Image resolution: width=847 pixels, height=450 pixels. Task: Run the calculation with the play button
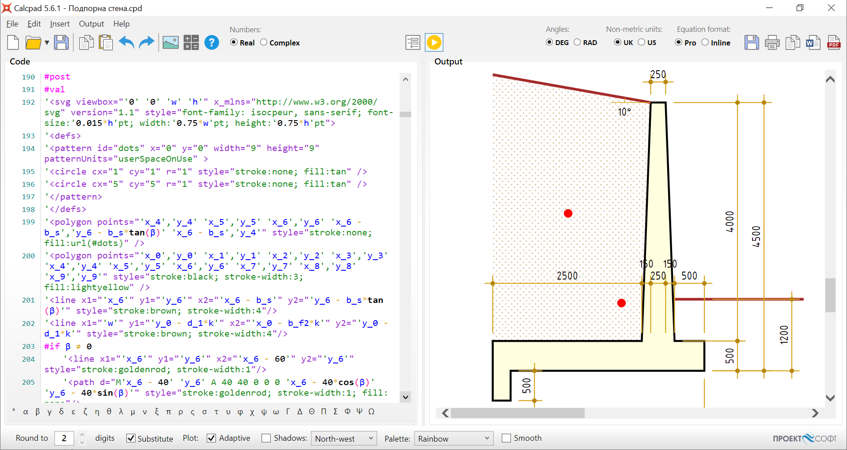click(434, 42)
